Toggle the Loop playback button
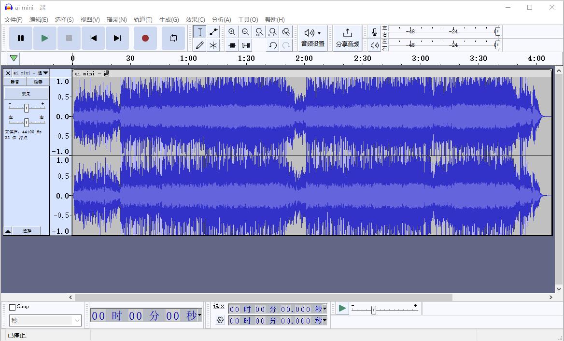Screen dimensions: 564x341 click(x=173, y=38)
